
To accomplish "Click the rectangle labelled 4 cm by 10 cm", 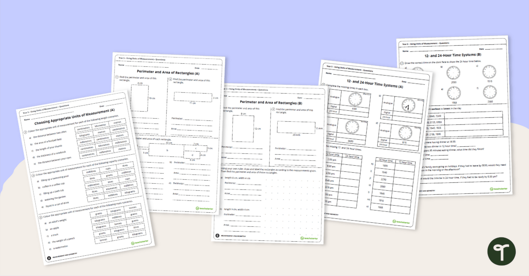I will [139, 98].
